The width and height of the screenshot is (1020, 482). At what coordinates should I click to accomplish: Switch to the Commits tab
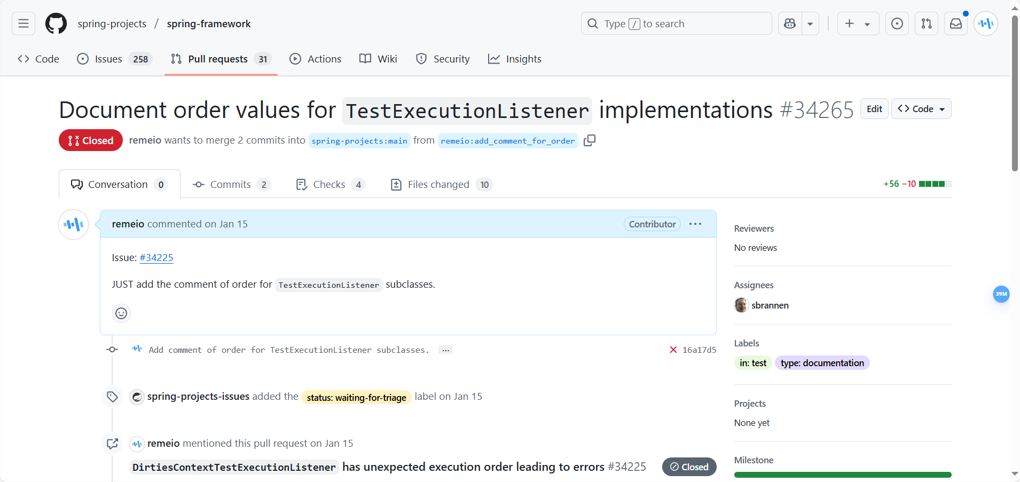tap(231, 185)
